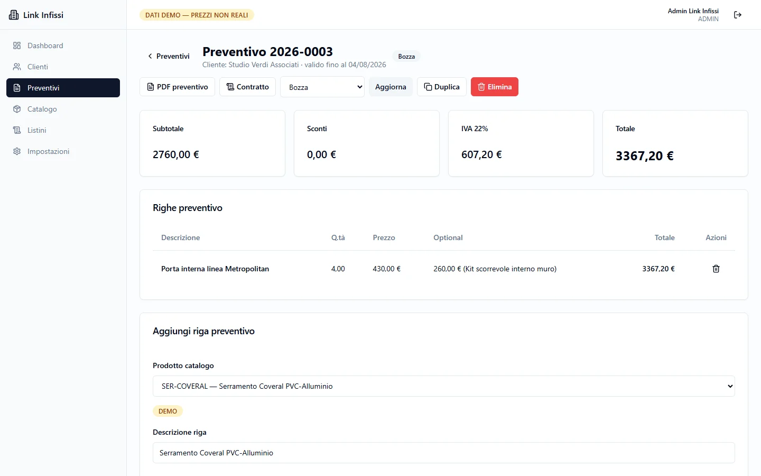Open Catalogo in the sidebar
Image resolution: width=761 pixels, height=476 pixels.
(63, 109)
